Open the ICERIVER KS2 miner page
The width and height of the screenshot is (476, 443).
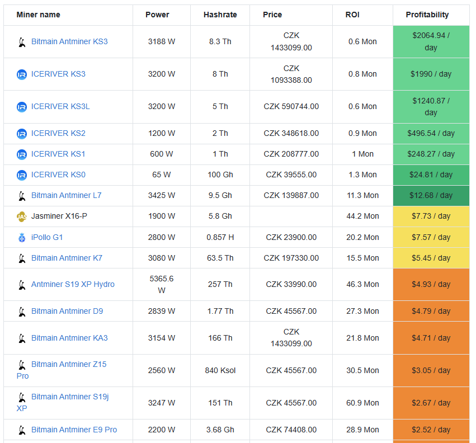pyautogui.click(x=58, y=134)
